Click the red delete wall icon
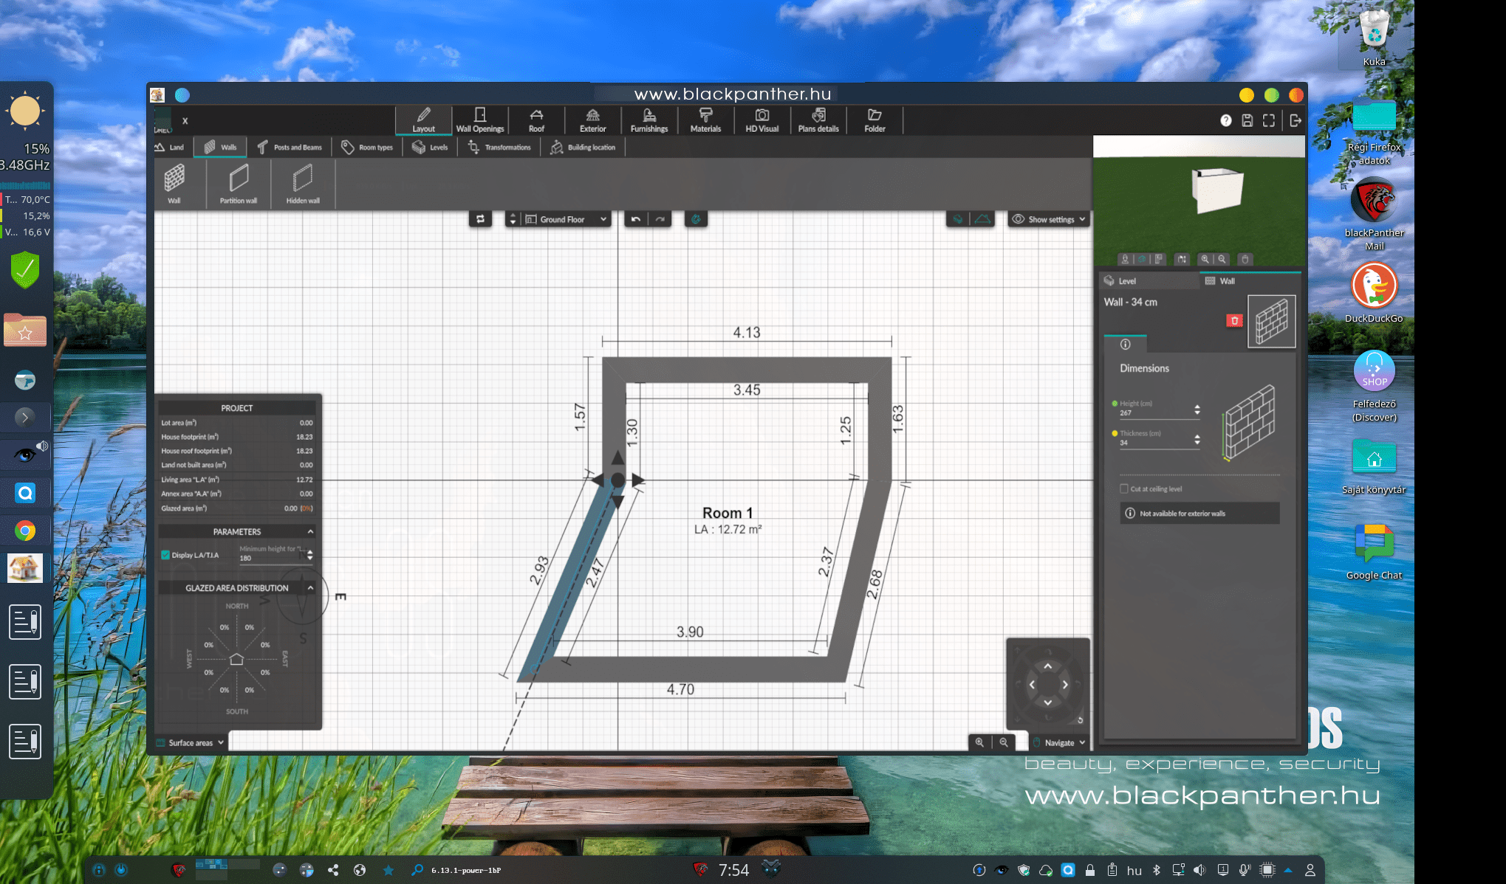The height and width of the screenshot is (884, 1506). click(1234, 320)
